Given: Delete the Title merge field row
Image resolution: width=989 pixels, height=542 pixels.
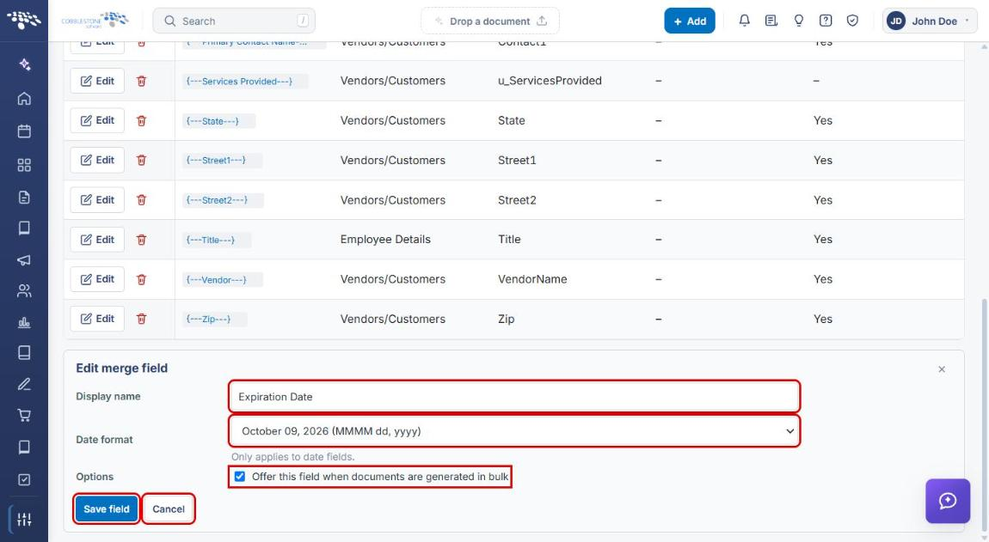Looking at the screenshot, I should [x=141, y=240].
